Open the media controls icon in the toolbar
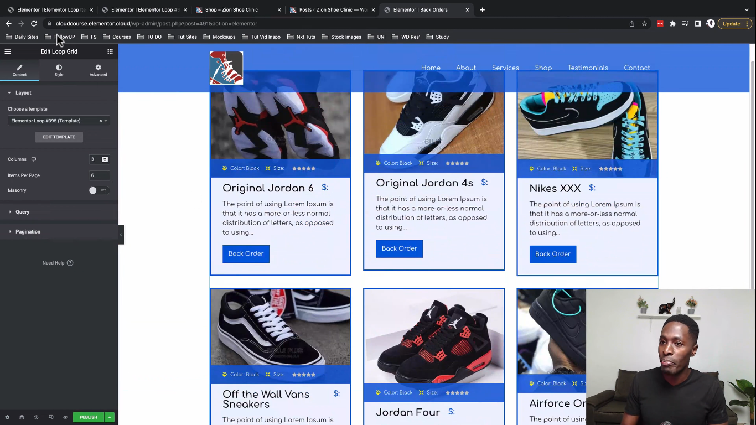The height and width of the screenshot is (425, 756). (x=685, y=24)
